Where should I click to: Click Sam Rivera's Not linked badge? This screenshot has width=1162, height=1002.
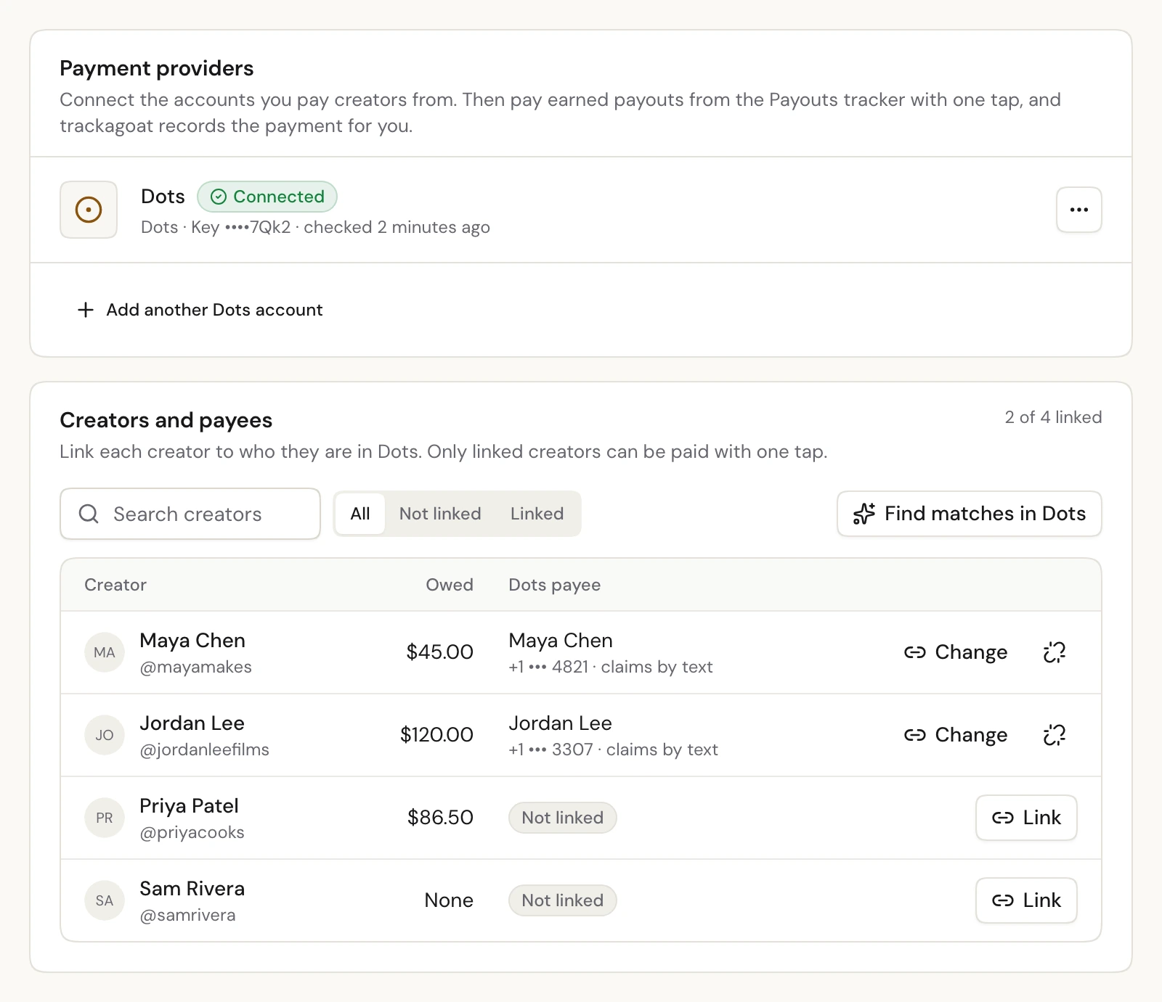pyautogui.click(x=563, y=900)
